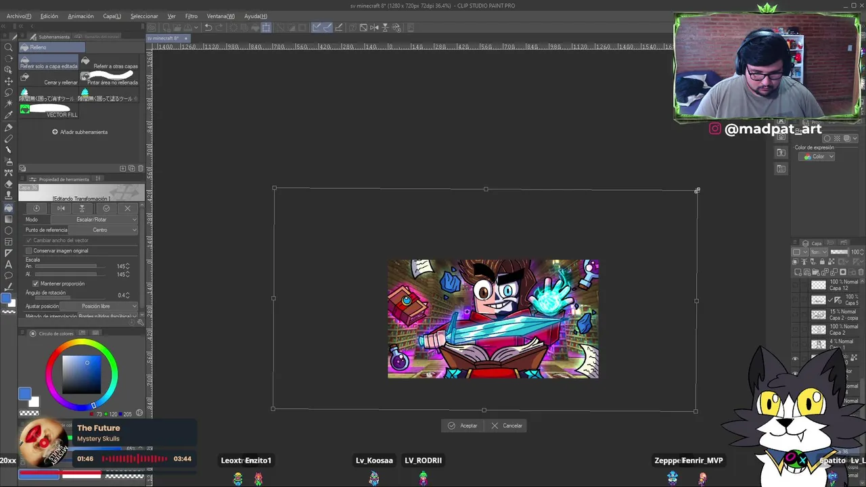Toggle visibility of Capa 12 layer
This screenshot has width=866, height=487.
click(x=796, y=285)
